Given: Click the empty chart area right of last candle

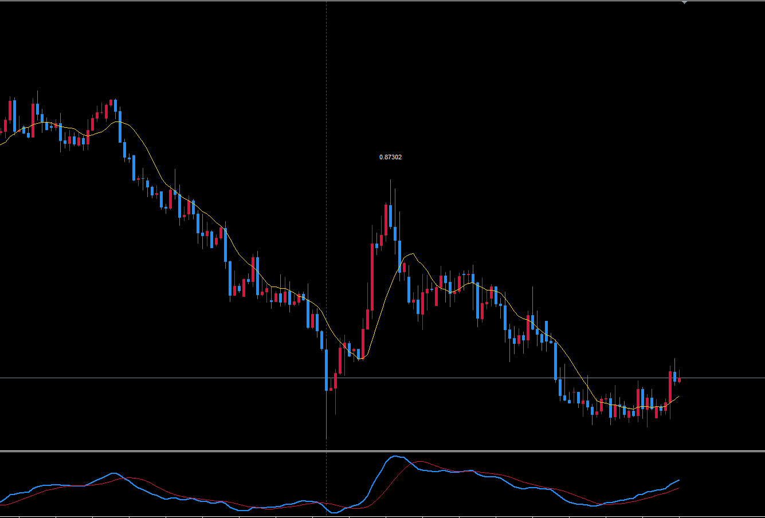Looking at the screenshot, I should point(722,229).
